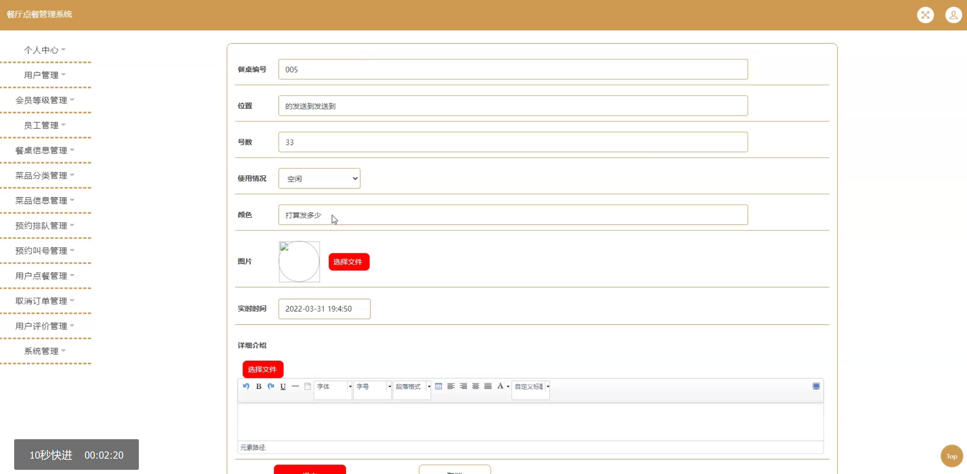Center align text in the editor
Screen dimensions: 967x474
pos(475,386)
